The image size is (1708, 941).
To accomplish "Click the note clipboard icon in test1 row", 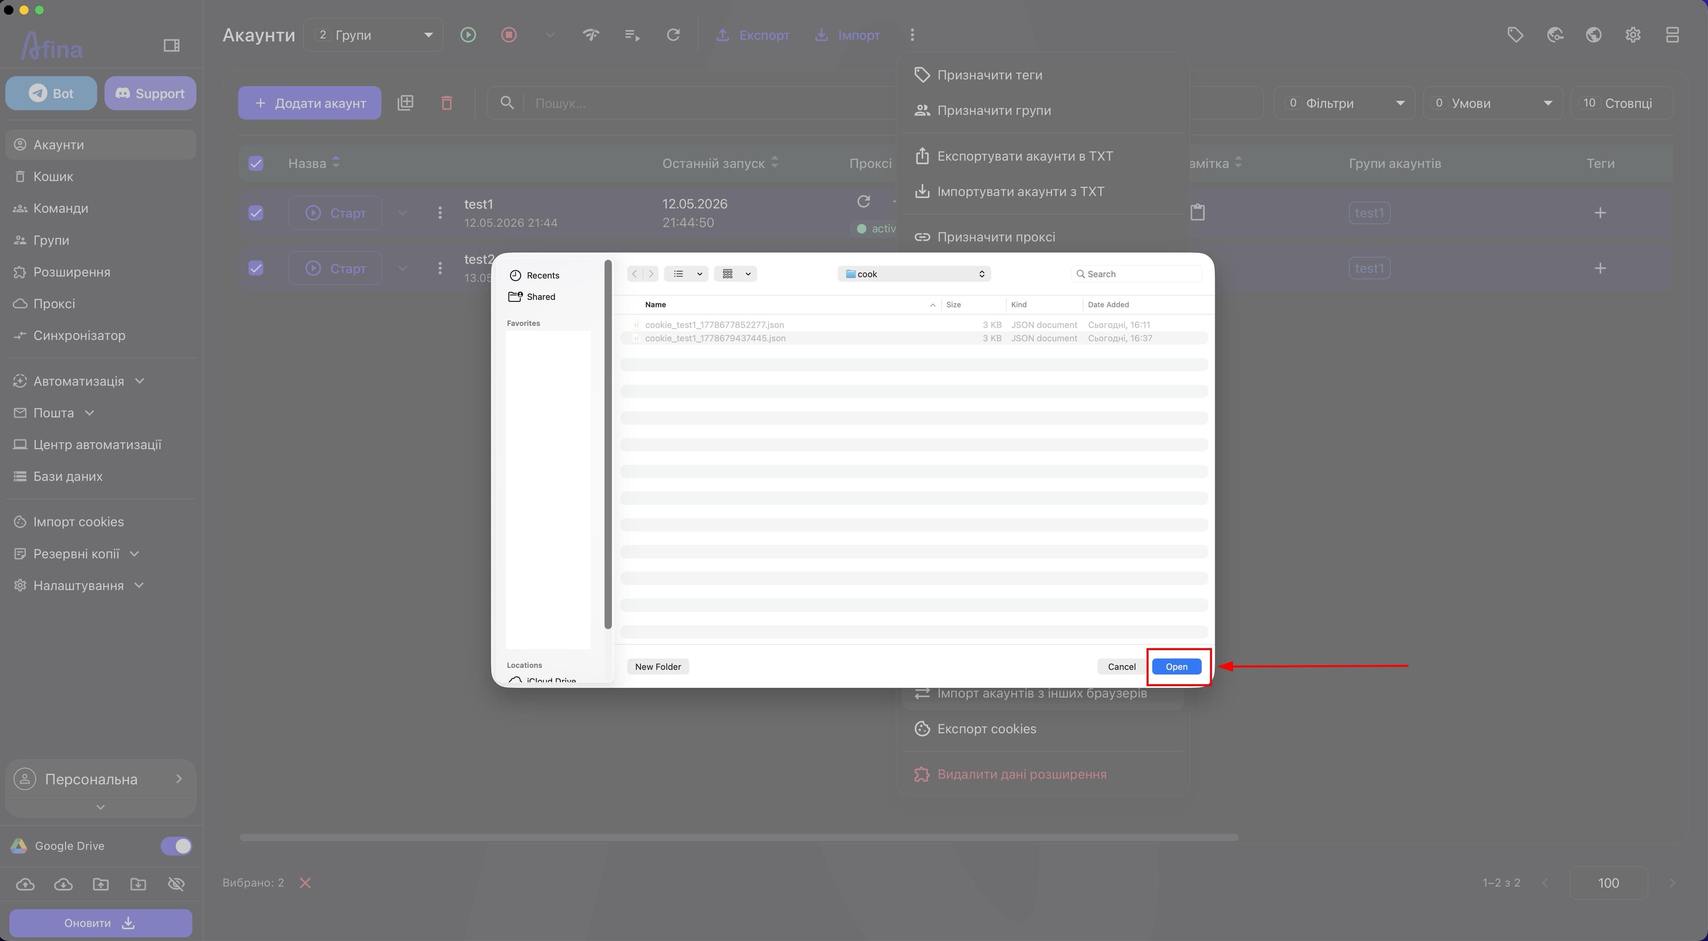I will 1197,212.
